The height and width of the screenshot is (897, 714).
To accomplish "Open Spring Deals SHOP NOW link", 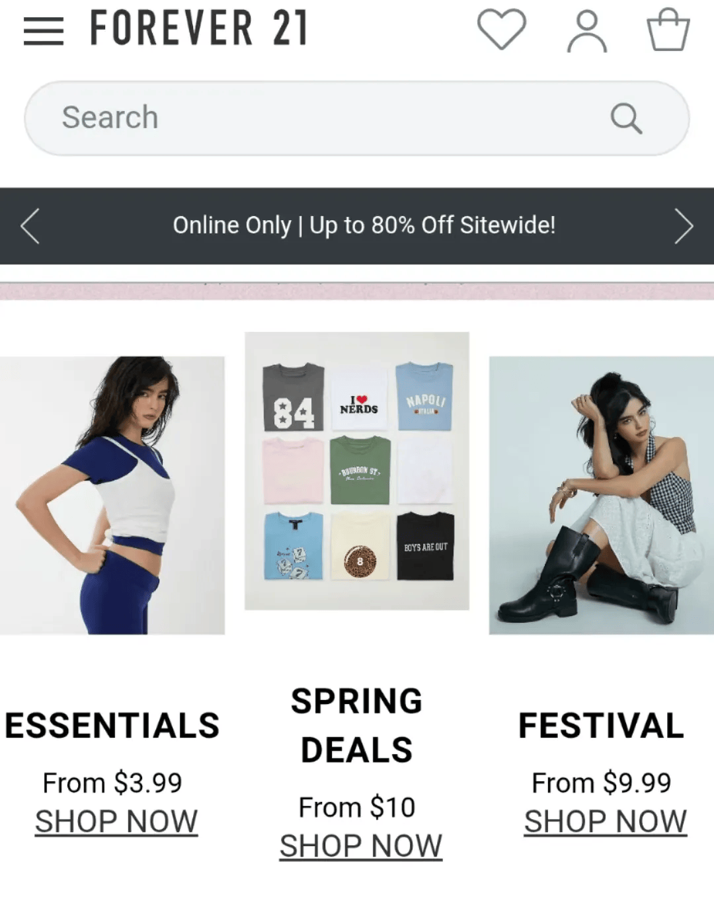I will [361, 846].
